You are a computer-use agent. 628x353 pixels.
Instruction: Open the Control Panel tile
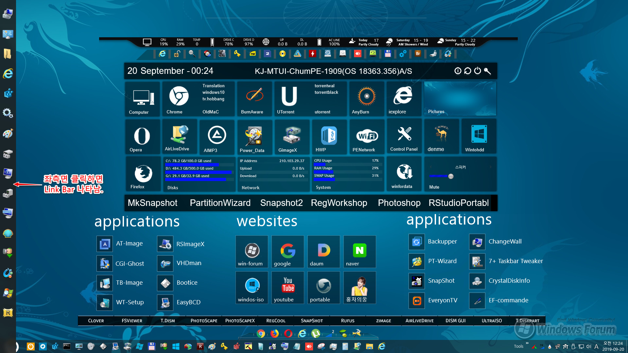point(404,137)
